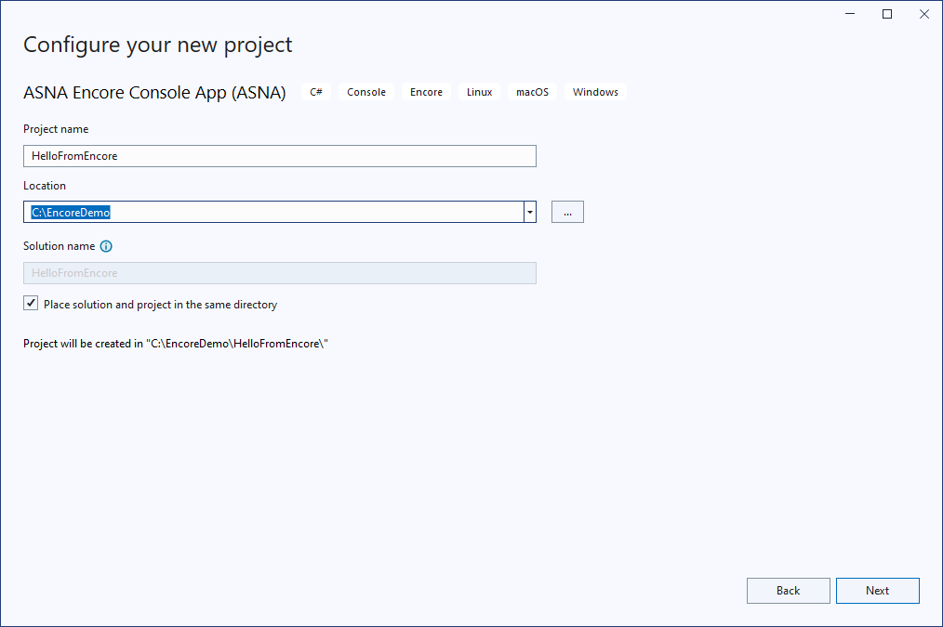Click the Location path text box
943x627 pixels.
pyautogui.click(x=273, y=212)
